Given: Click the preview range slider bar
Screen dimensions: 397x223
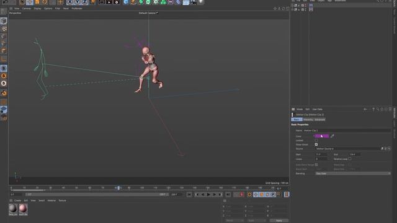Looking at the screenshot, I should 96,195.
